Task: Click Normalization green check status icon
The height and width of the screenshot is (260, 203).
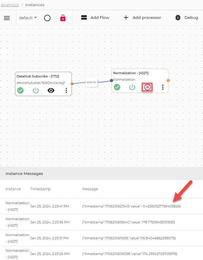Action: tap(117, 87)
